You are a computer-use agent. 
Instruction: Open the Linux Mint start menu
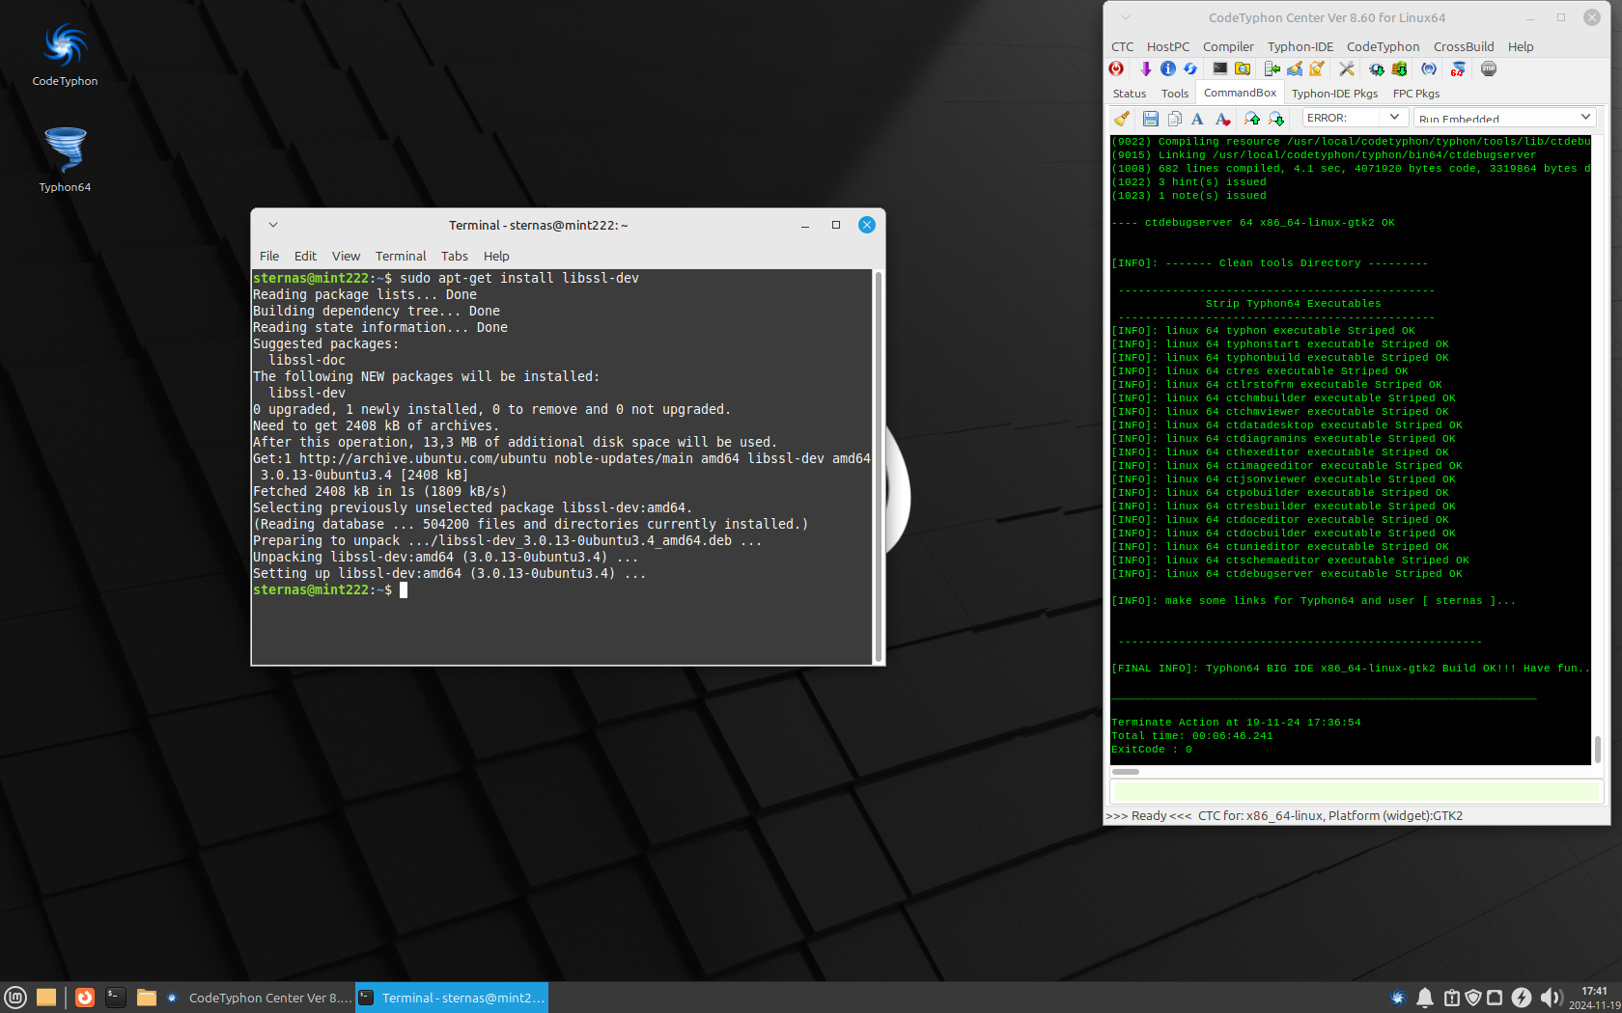15,998
